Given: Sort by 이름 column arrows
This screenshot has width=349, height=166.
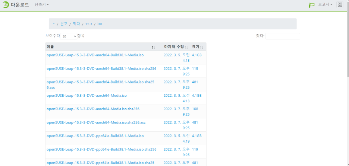Looking at the screenshot, I should [x=153, y=47].
